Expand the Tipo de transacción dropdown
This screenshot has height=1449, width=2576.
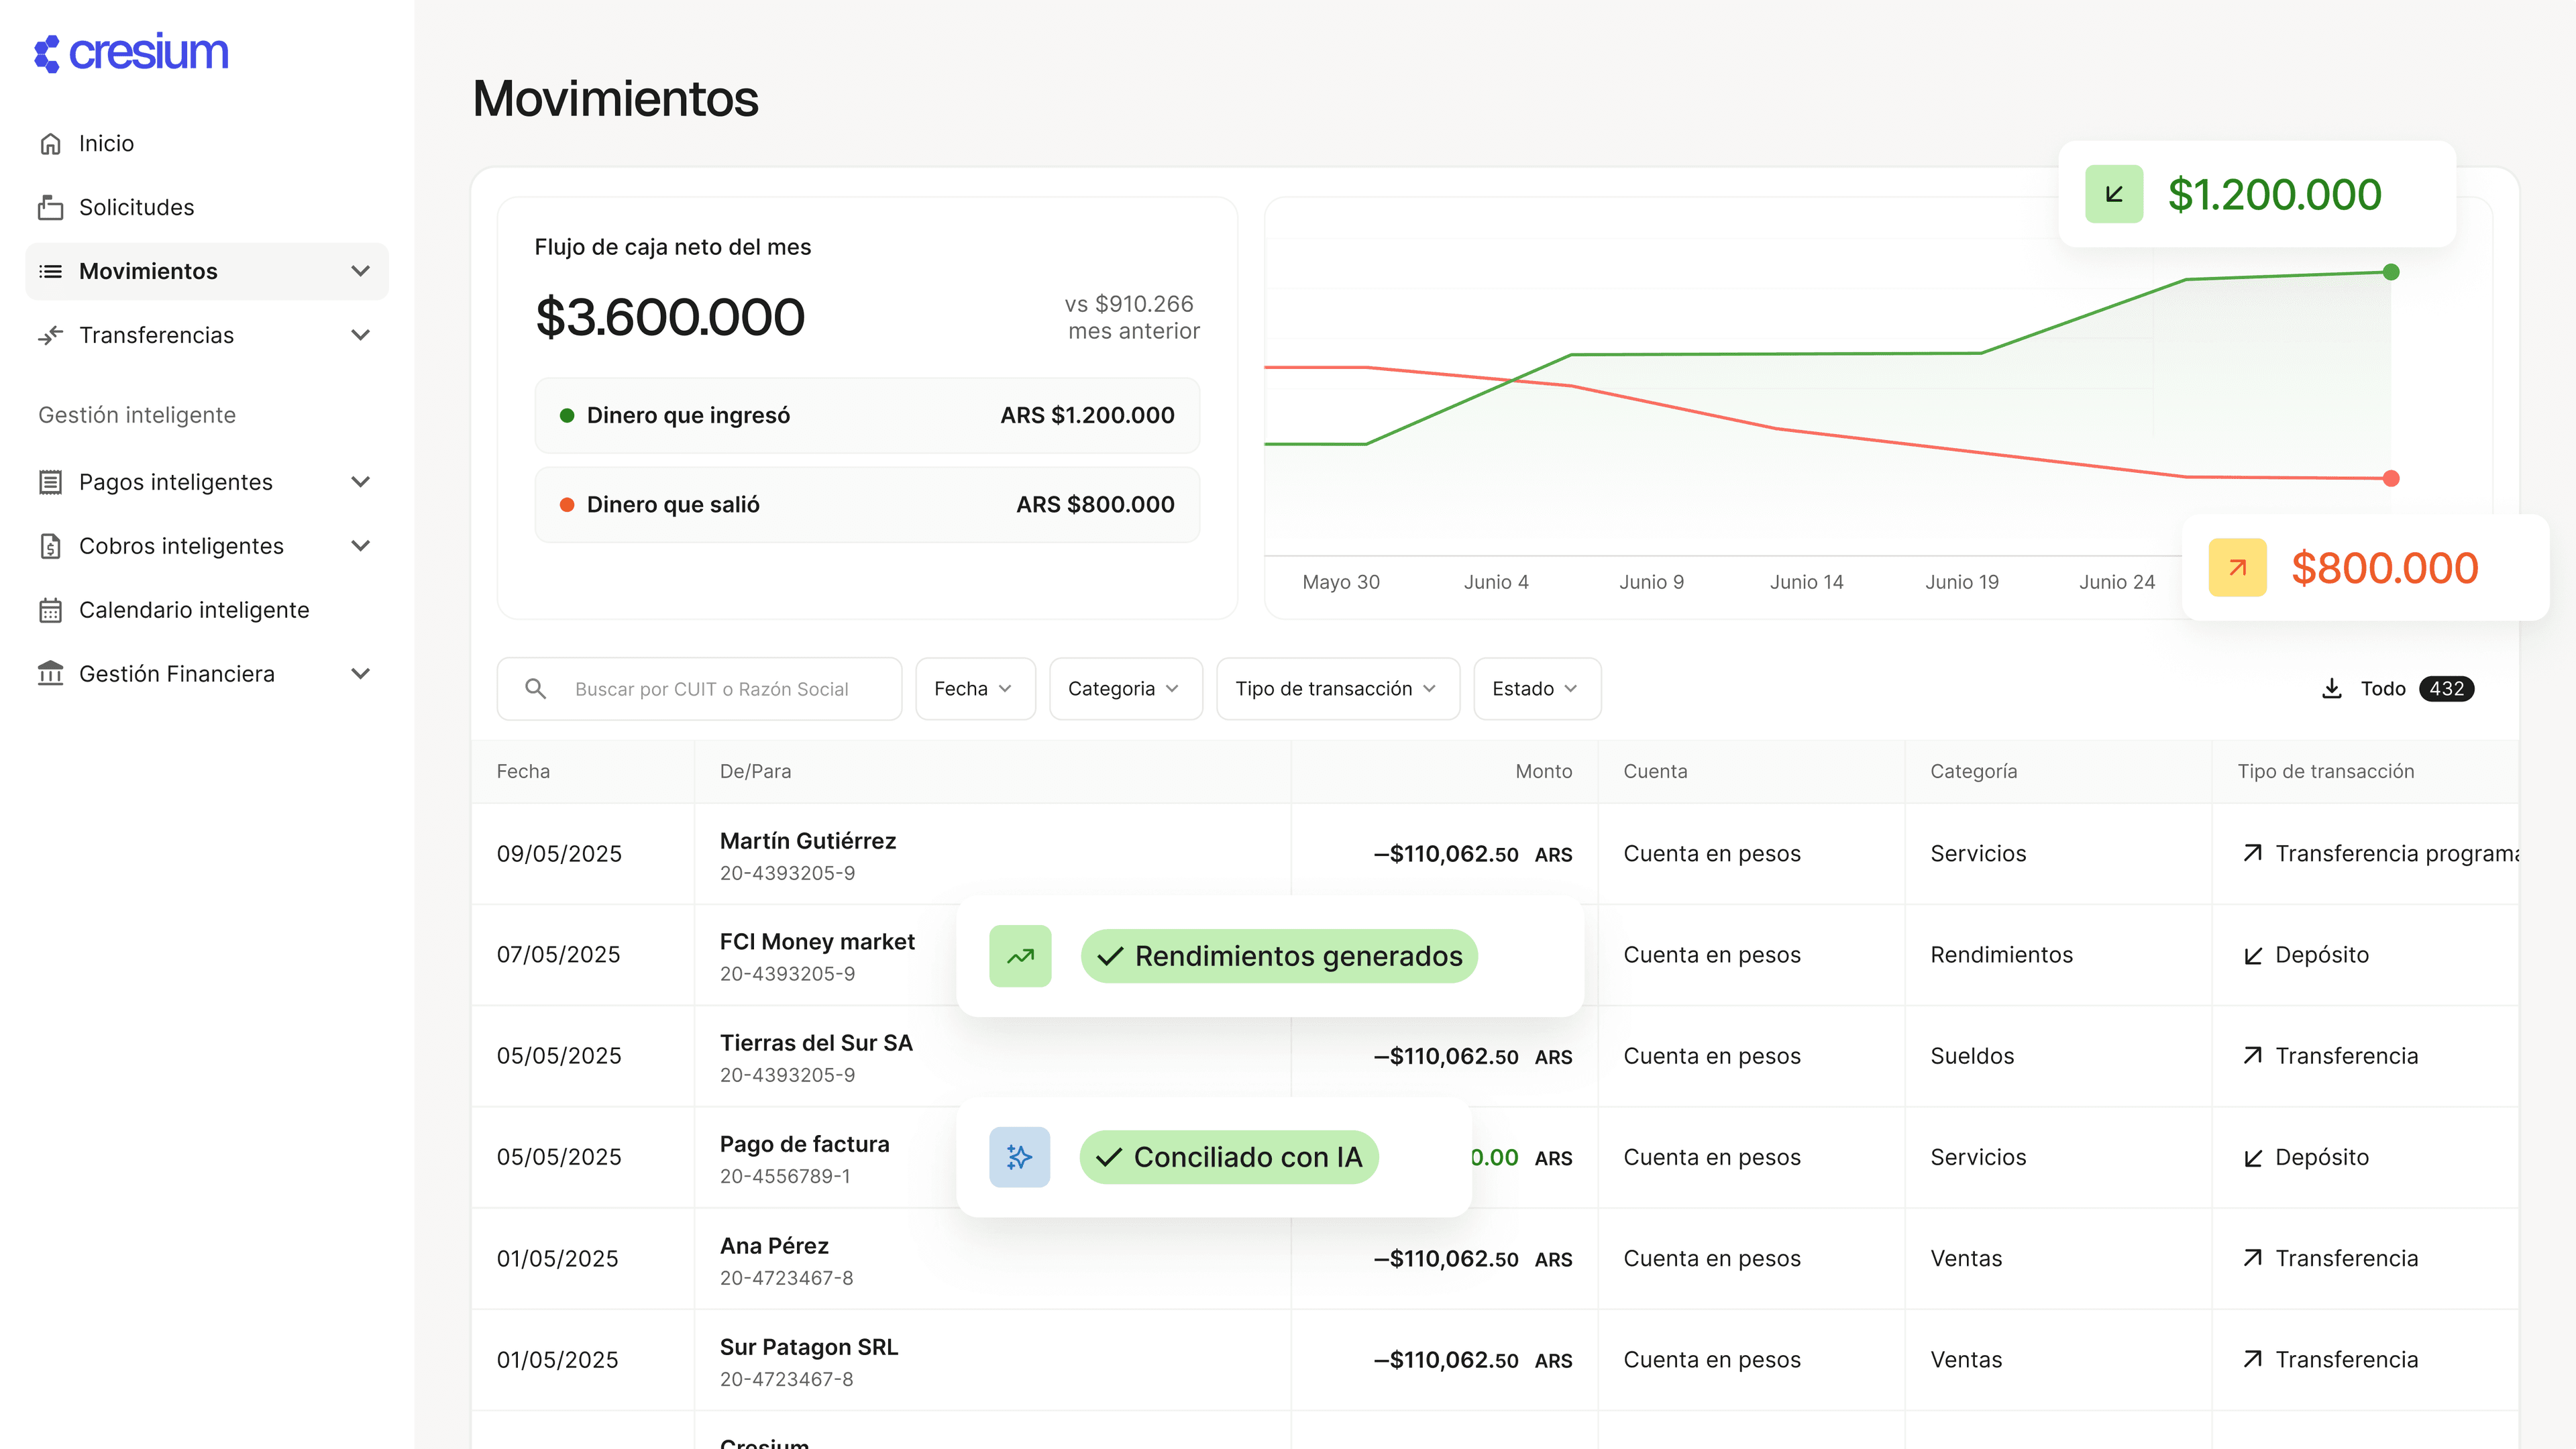tap(1337, 688)
